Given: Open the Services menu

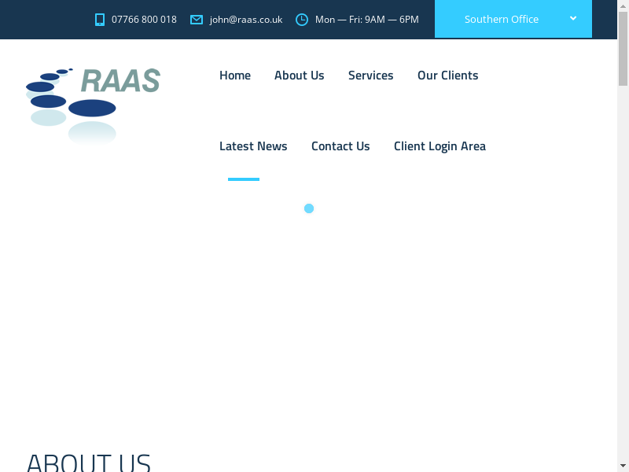Looking at the screenshot, I should pyautogui.click(x=370, y=76).
